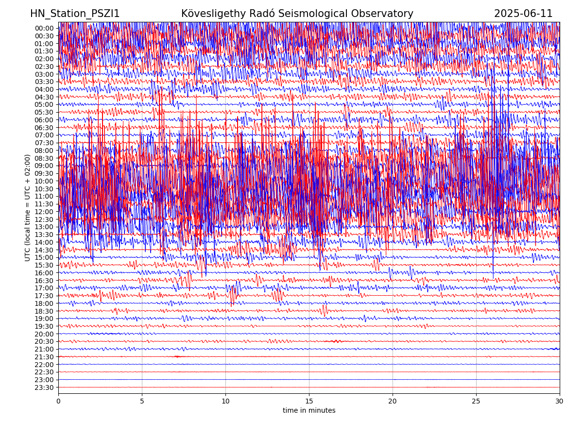Click the 00:00 time label on y-axis

tap(44, 28)
